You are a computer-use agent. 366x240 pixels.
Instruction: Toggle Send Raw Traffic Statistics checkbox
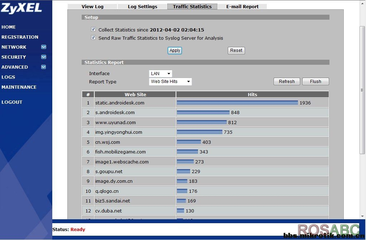[93, 38]
